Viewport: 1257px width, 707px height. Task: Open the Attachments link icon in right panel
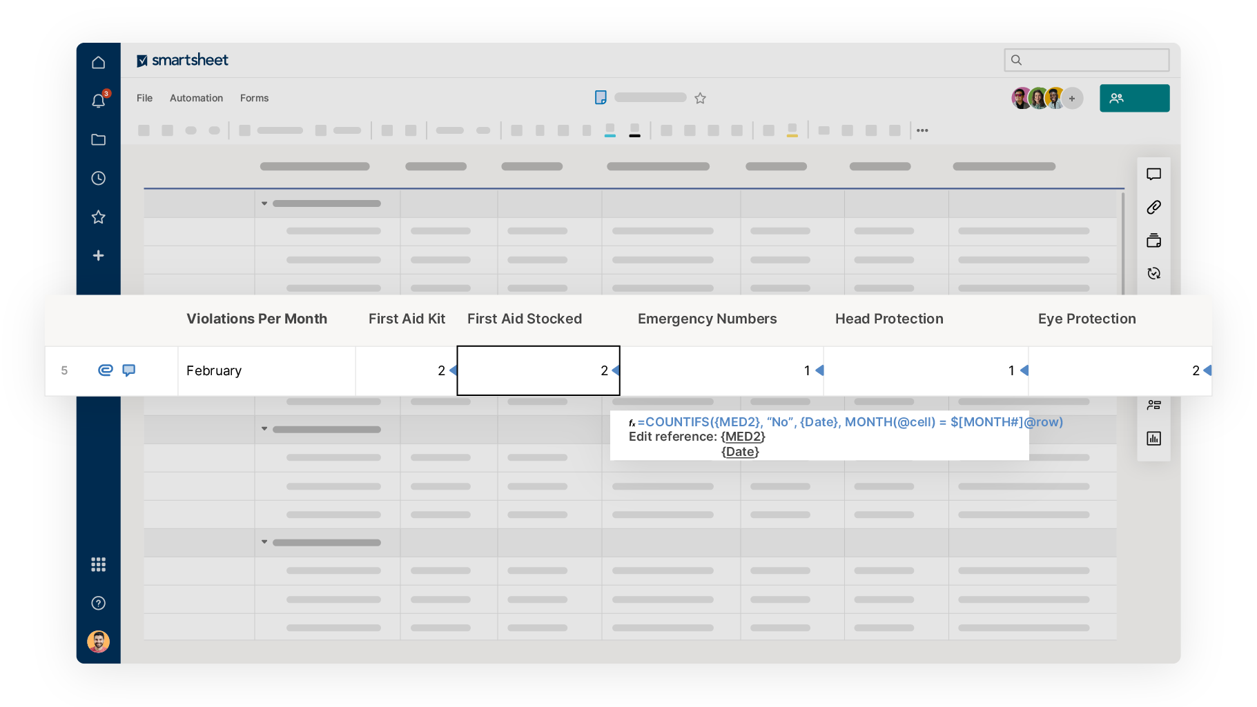click(1153, 207)
